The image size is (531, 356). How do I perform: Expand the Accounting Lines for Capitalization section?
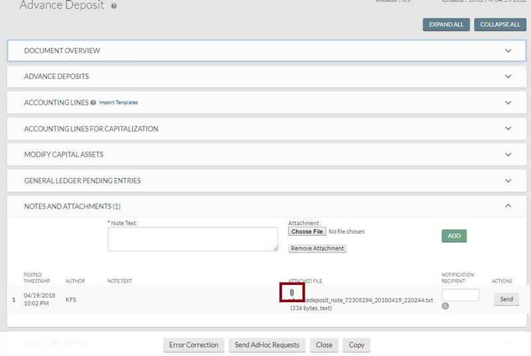(508, 129)
